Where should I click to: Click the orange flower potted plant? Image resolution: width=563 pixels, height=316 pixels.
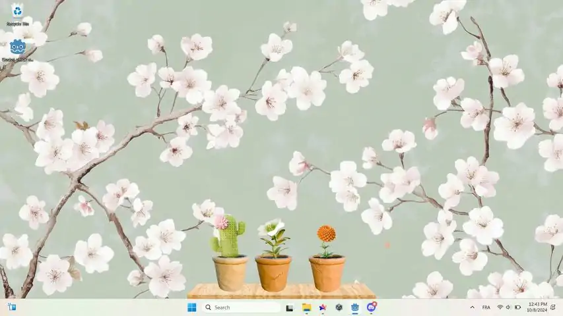[327, 258]
